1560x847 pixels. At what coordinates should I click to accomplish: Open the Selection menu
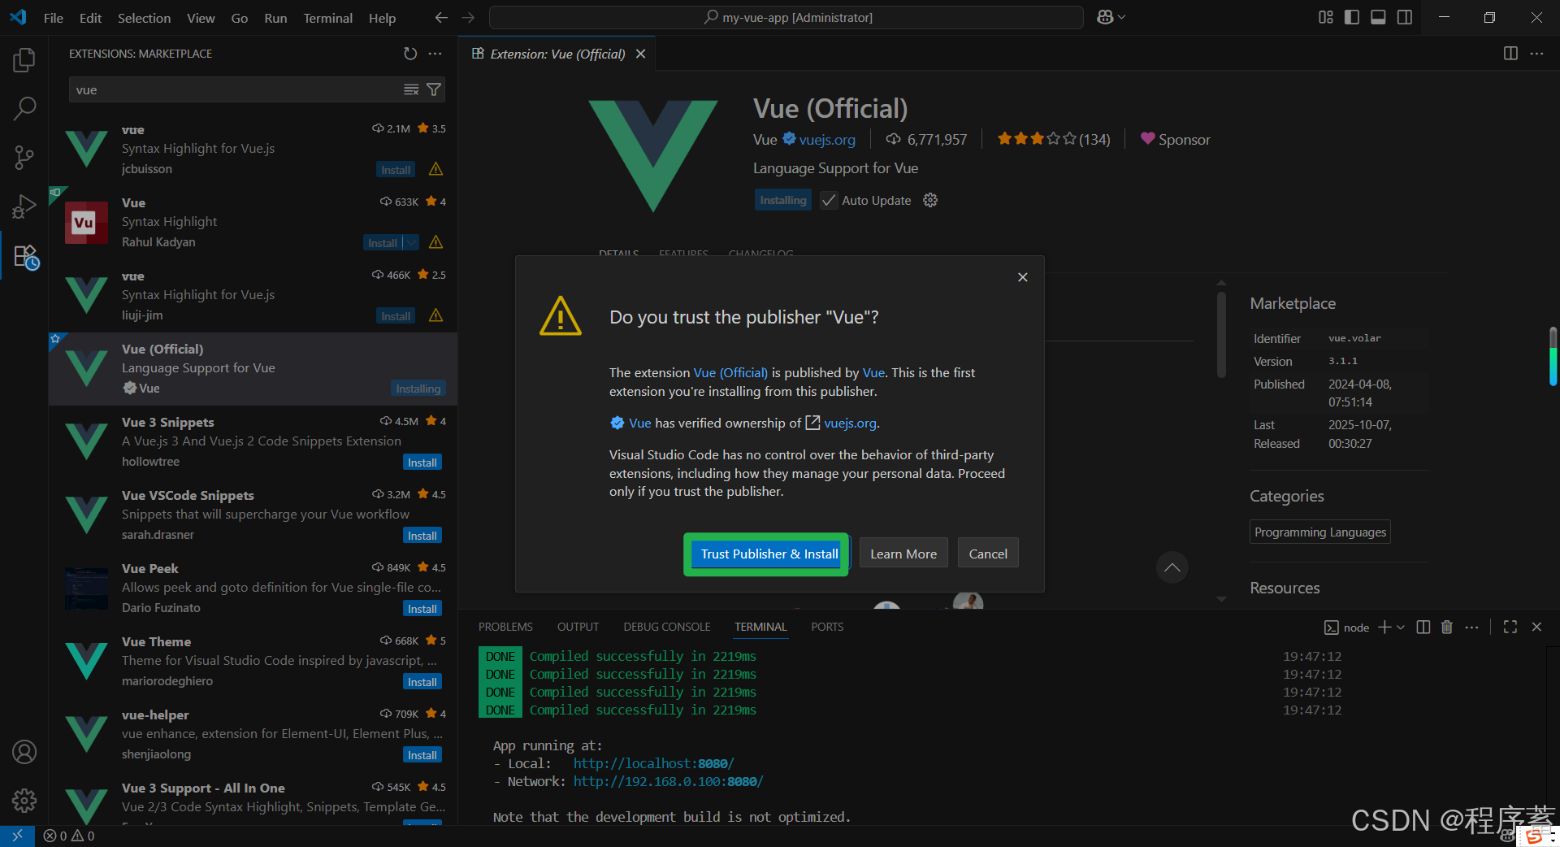coord(144,17)
